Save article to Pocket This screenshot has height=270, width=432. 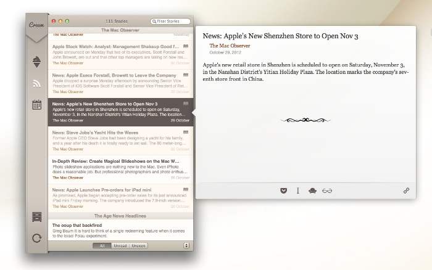point(283,190)
